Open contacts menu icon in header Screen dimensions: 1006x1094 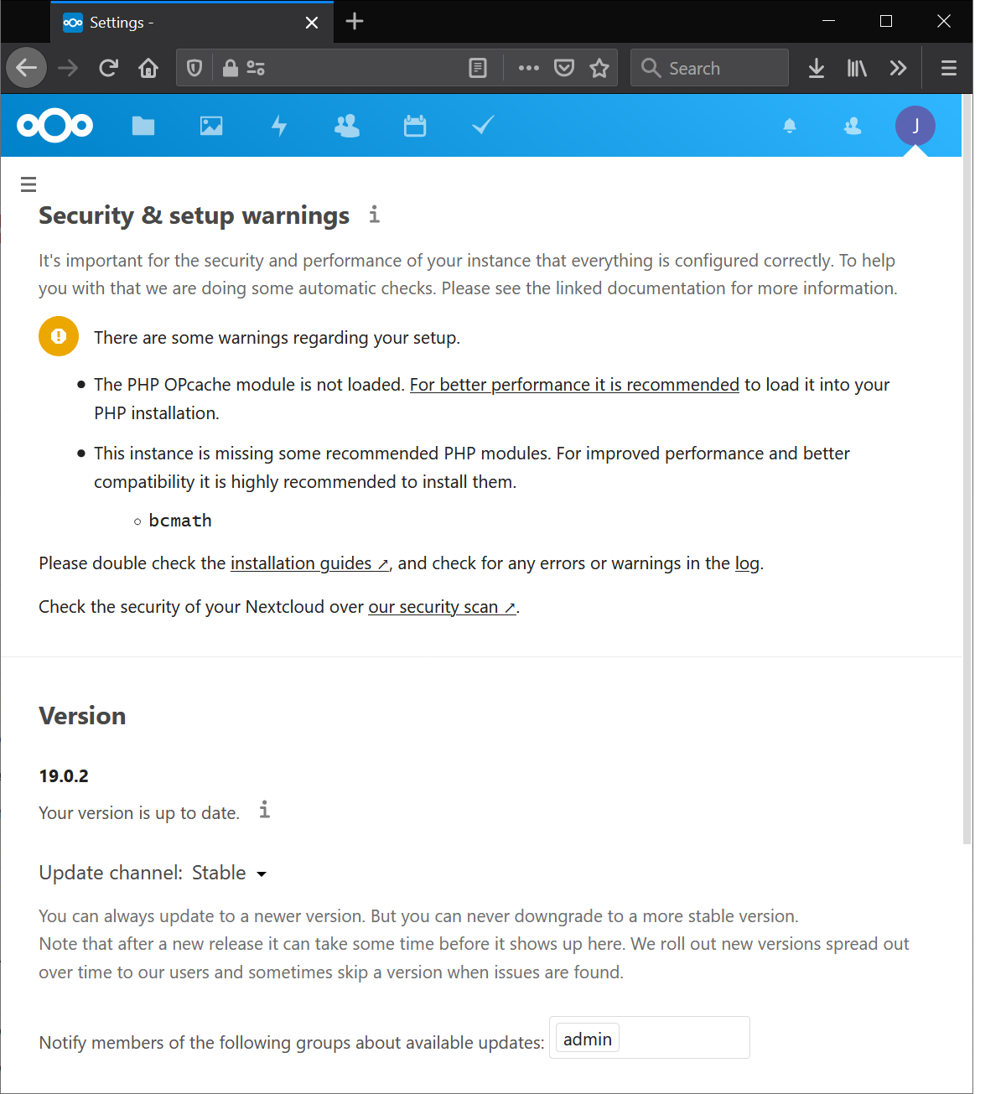pyautogui.click(x=853, y=126)
